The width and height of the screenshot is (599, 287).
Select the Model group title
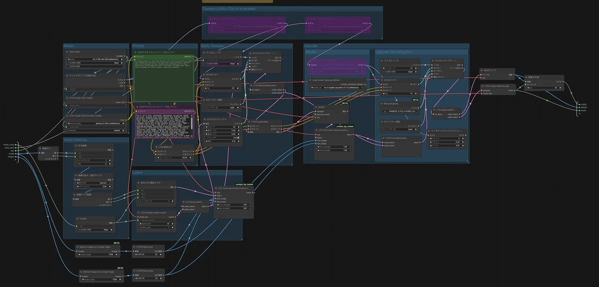click(69, 46)
